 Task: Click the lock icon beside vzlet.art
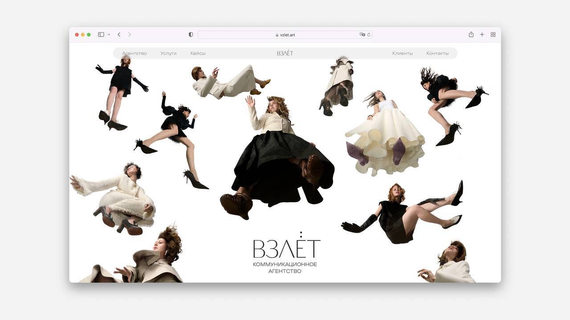[277, 35]
